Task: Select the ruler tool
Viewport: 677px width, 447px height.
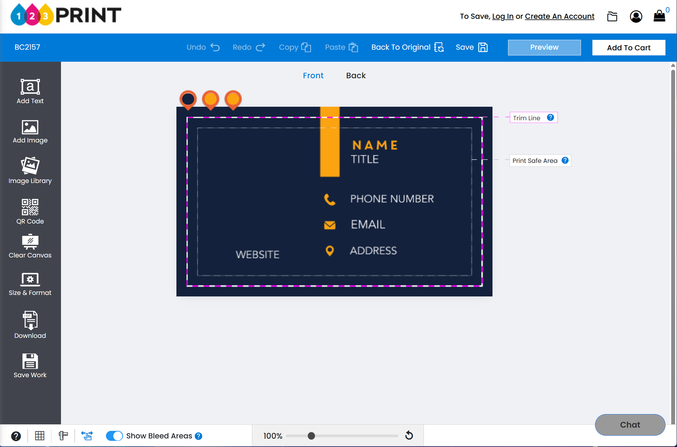Action: pyautogui.click(x=63, y=436)
